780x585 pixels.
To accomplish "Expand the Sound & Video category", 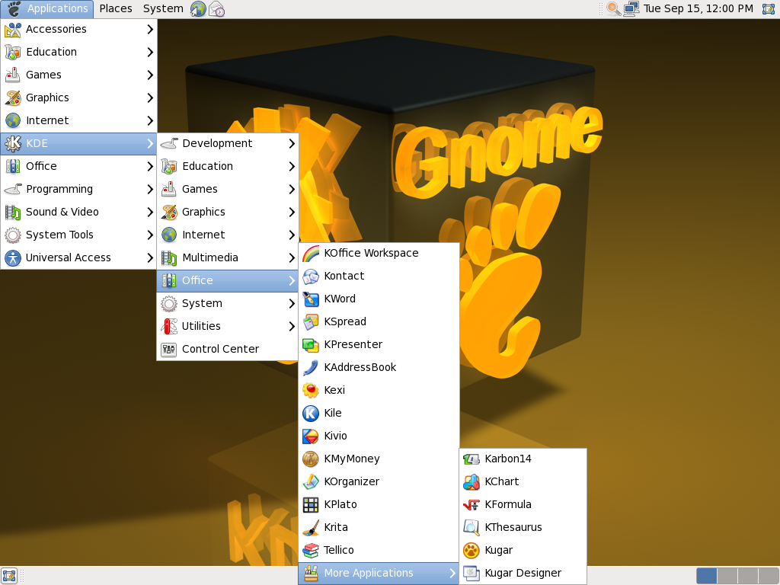I will click(78, 212).
